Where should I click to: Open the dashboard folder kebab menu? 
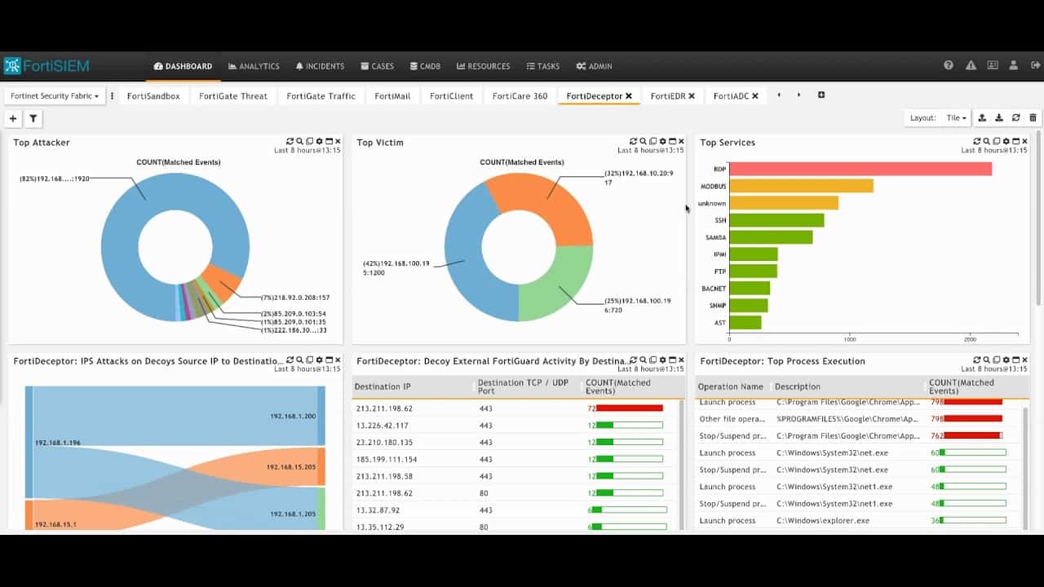coord(113,96)
